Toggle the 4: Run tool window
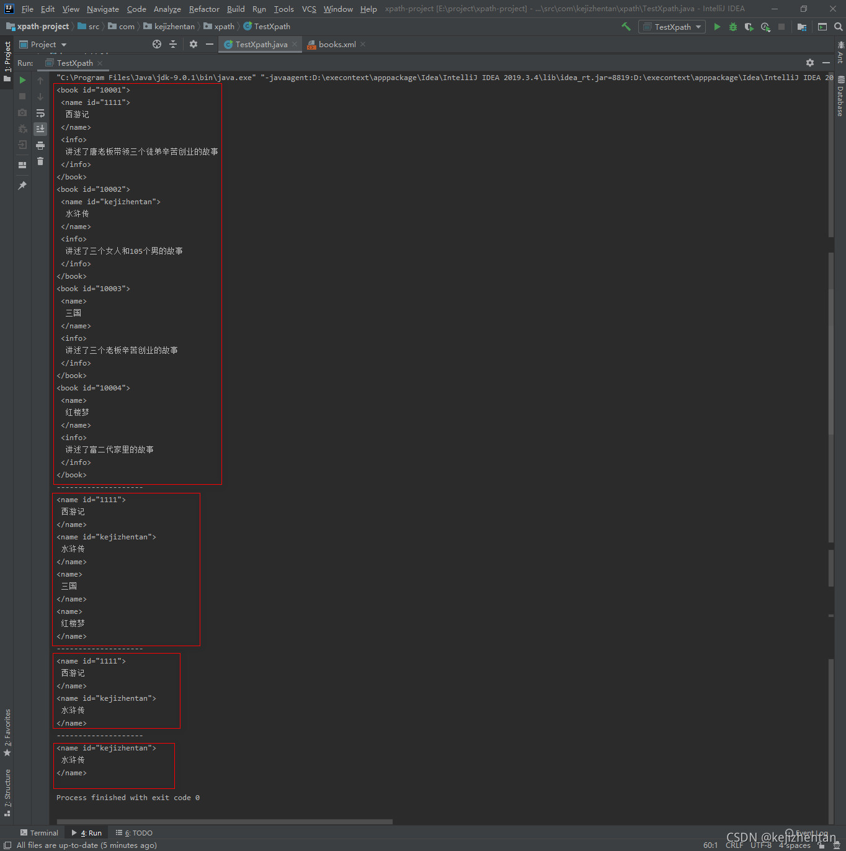This screenshot has height=851, width=846. click(x=86, y=833)
